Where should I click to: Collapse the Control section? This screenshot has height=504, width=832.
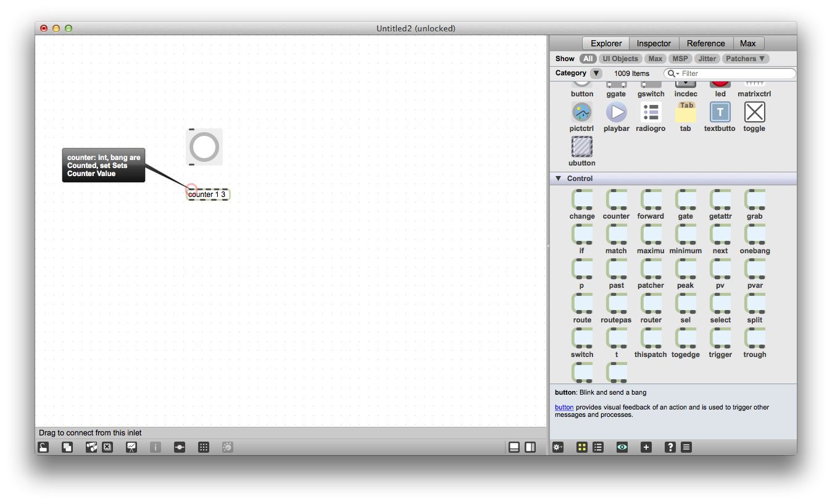(x=559, y=178)
